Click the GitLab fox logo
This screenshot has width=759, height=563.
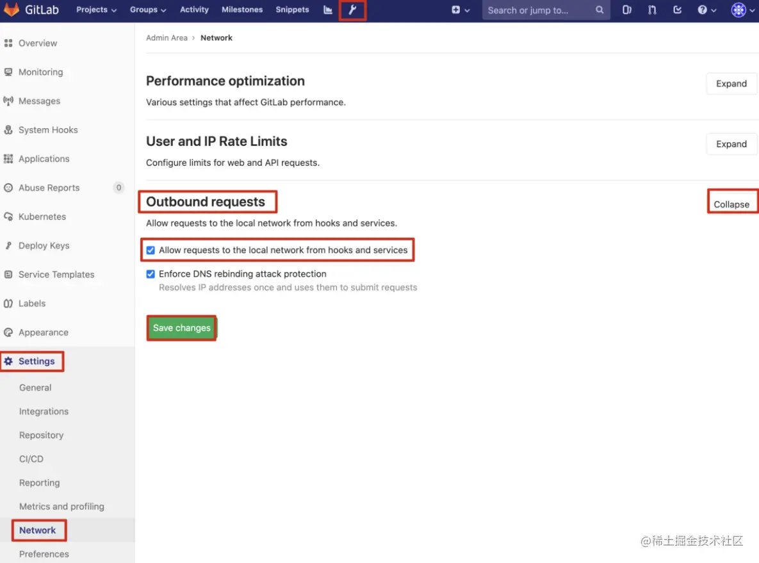[x=11, y=9]
